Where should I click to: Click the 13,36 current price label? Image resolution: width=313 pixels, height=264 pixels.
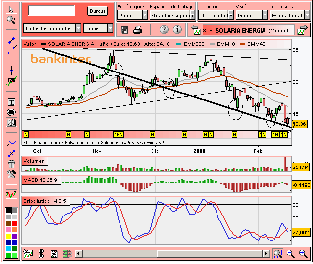tap(299, 124)
